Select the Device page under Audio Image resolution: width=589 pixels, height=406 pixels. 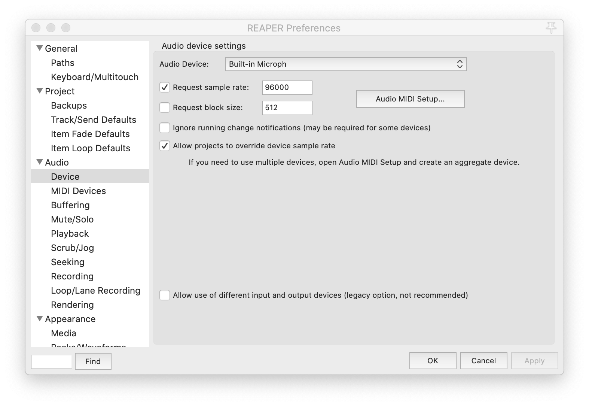[90, 176]
